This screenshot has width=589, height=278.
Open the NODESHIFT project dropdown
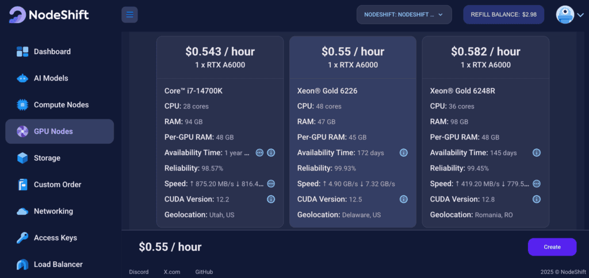point(404,14)
